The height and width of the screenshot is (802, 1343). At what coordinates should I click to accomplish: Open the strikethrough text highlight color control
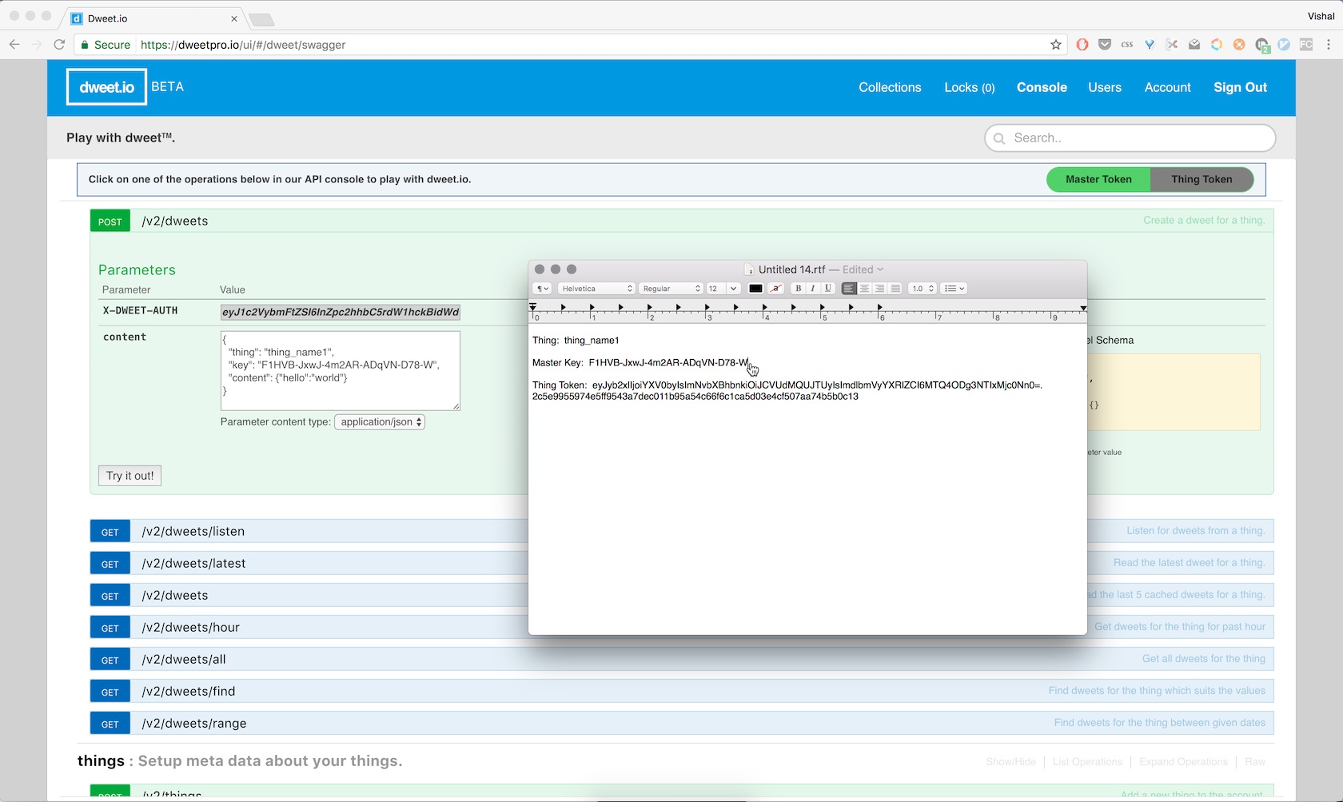point(775,289)
